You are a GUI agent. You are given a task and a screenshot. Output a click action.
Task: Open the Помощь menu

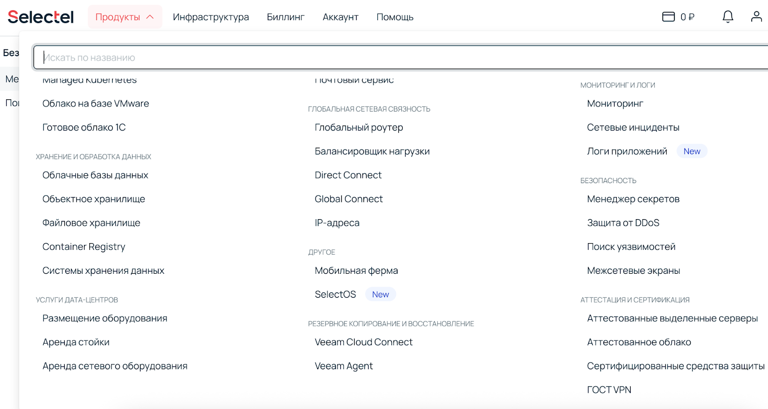(x=395, y=17)
